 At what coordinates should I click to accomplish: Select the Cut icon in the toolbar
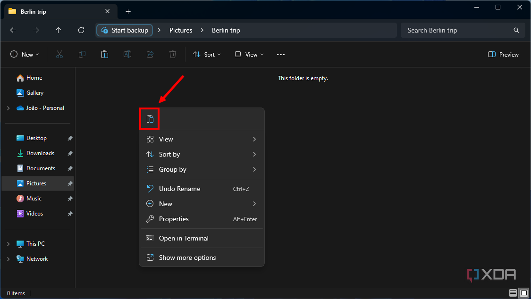59,54
